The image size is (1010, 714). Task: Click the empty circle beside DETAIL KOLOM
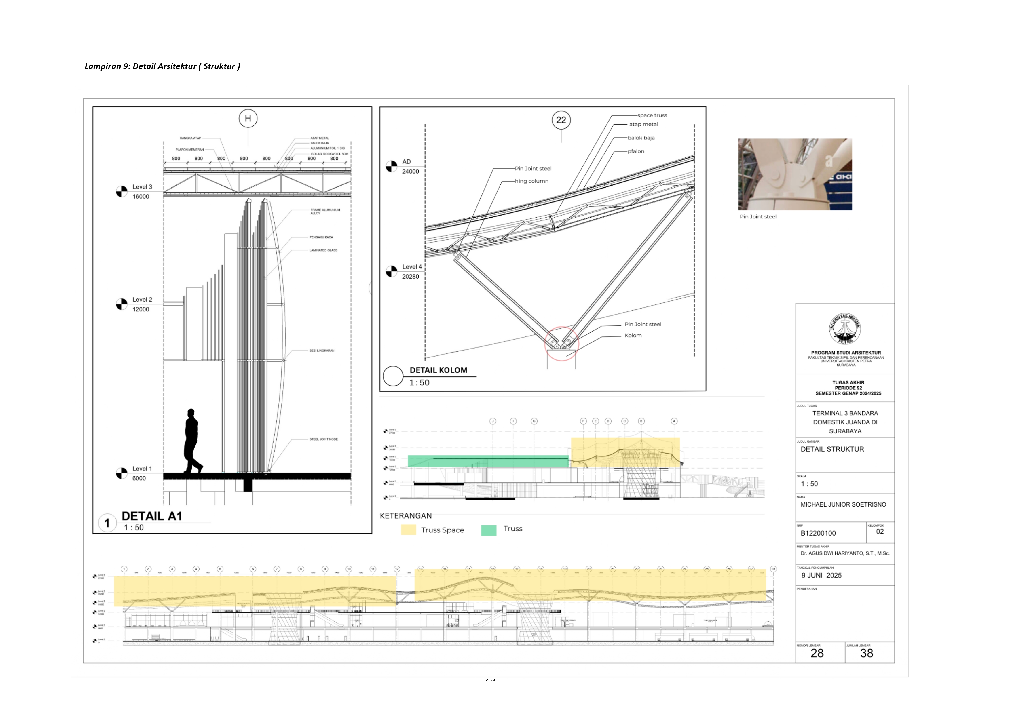coord(393,376)
